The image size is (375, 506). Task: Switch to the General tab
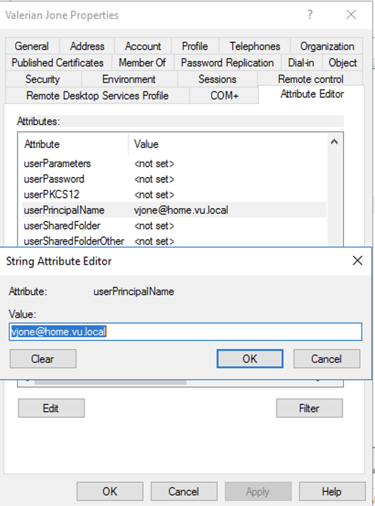[32, 46]
